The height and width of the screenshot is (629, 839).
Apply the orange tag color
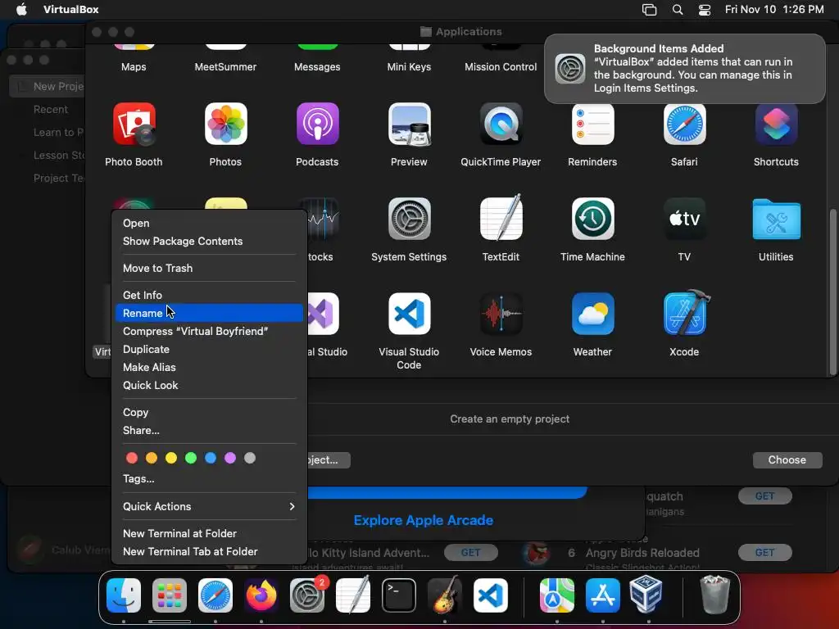152,458
